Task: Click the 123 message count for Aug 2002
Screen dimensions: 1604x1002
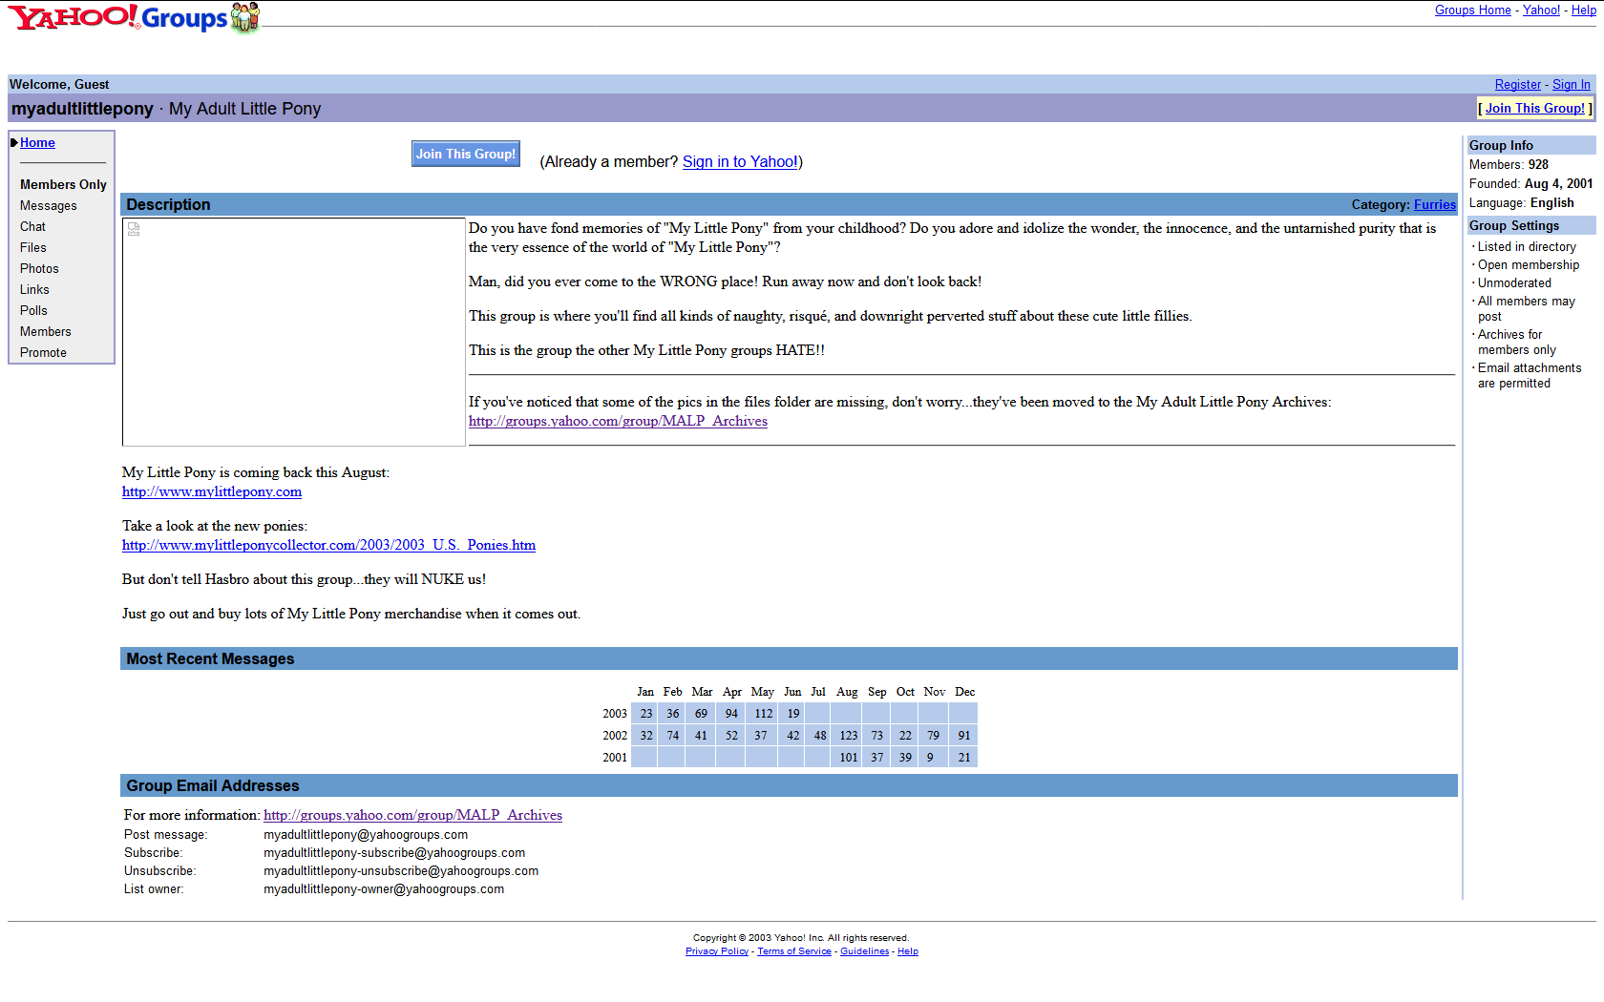Action: (849, 736)
